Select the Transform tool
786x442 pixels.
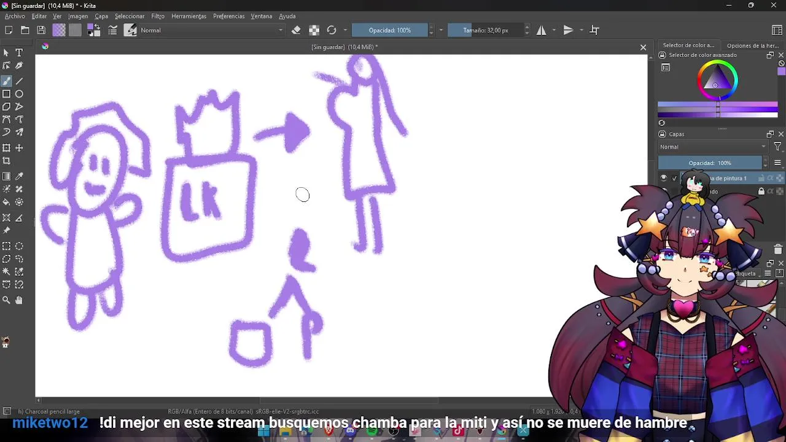6,148
